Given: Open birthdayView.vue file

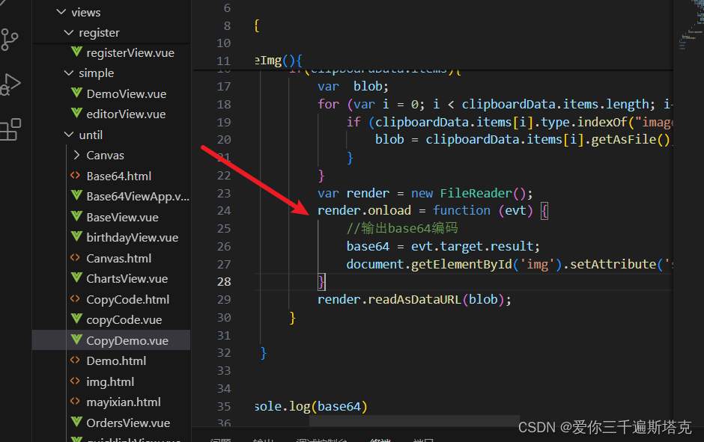Looking at the screenshot, I should point(132,238).
